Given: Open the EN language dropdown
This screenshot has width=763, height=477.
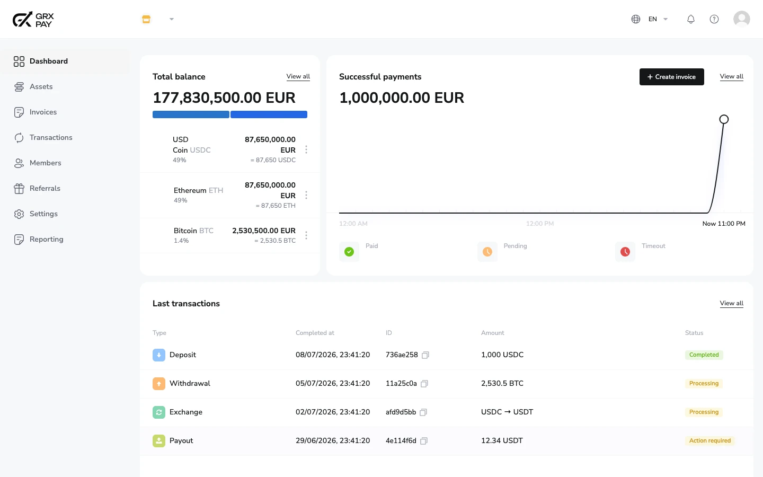Looking at the screenshot, I should coord(658,19).
